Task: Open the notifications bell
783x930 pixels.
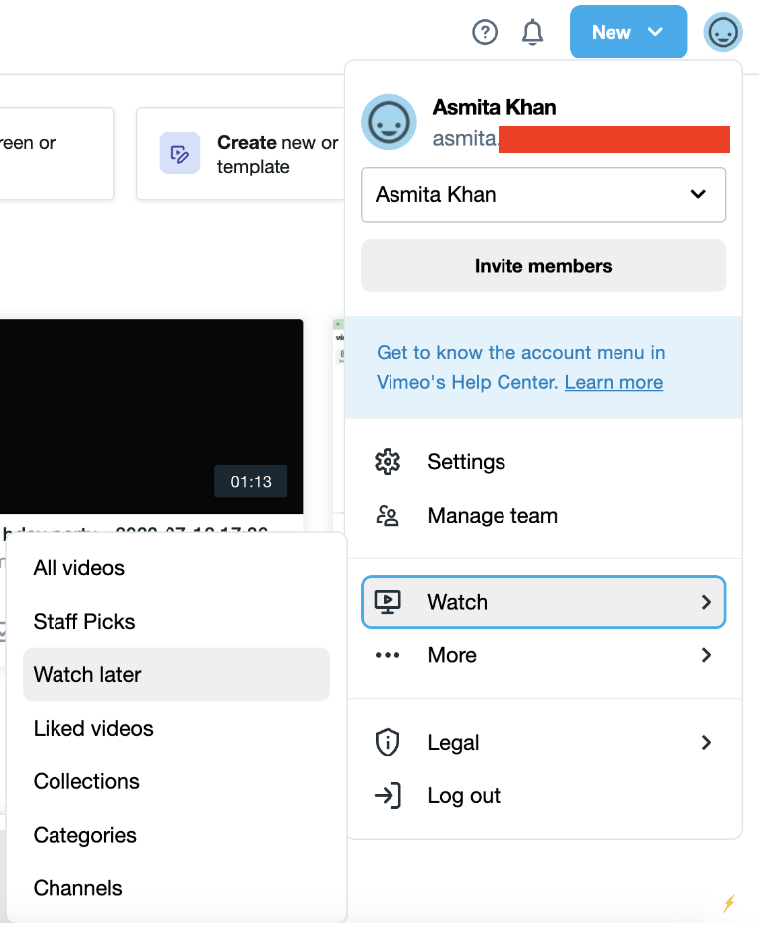Action: (533, 33)
